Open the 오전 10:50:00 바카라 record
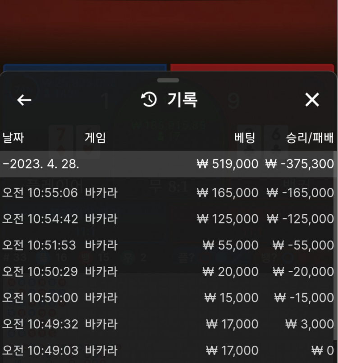The width and height of the screenshot is (338, 363). [168, 298]
